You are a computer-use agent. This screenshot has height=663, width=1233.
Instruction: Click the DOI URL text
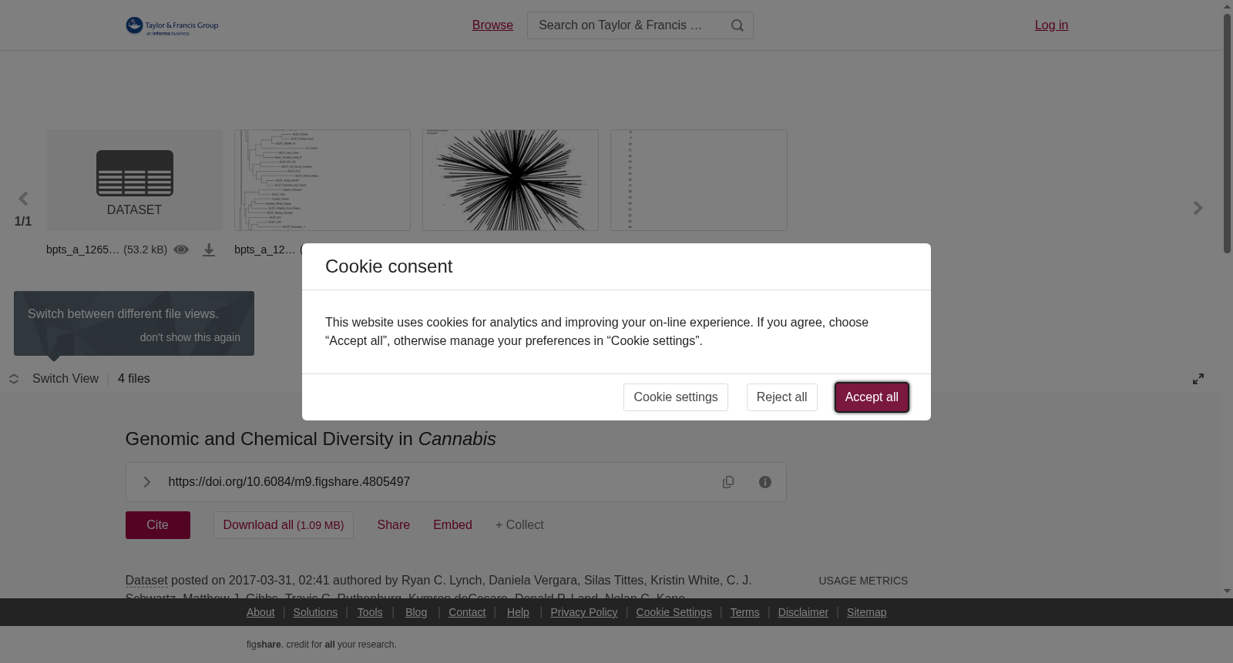coord(289,482)
